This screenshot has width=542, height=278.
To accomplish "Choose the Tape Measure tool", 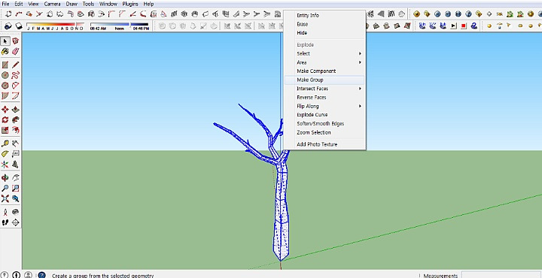I will pyautogui.click(x=5, y=144).
